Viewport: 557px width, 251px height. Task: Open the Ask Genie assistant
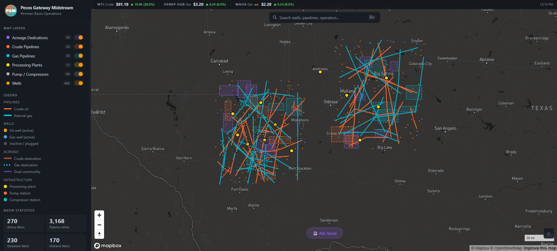[x=324, y=233]
